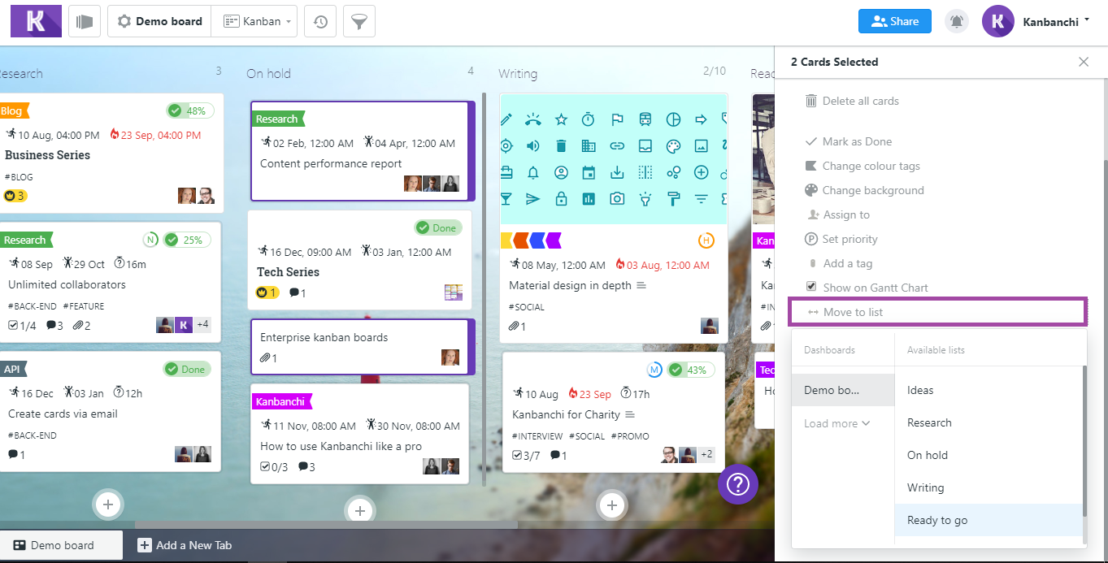Click the colour tags strip on Material design card

click(531, 240)
